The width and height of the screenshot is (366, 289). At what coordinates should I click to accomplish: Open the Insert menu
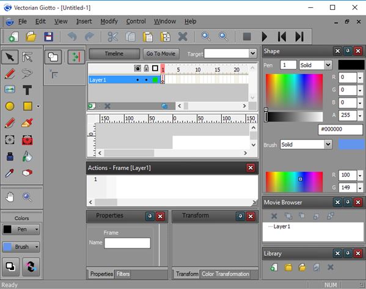pos(84,21)
